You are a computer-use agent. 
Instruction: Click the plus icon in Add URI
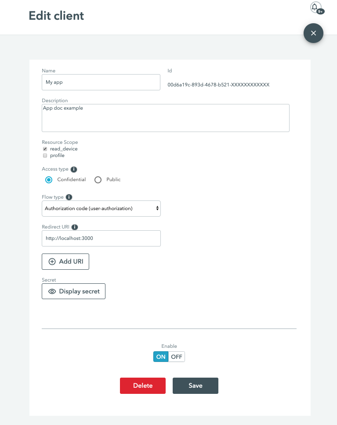[x=52, y=261]
